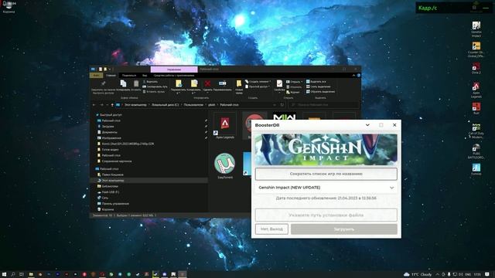495x278 pixels.
Task: Open the New Item dropdown in ribbon
Action: 258,81
